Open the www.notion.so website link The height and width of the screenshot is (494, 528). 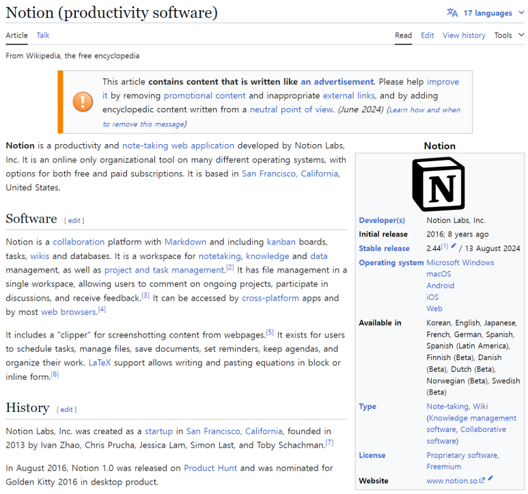pos(451,481)
